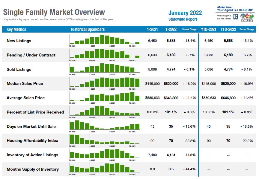Click the -44.5% inventory percent change
This screenshot has height=179, width=259.
click(189, 155)
